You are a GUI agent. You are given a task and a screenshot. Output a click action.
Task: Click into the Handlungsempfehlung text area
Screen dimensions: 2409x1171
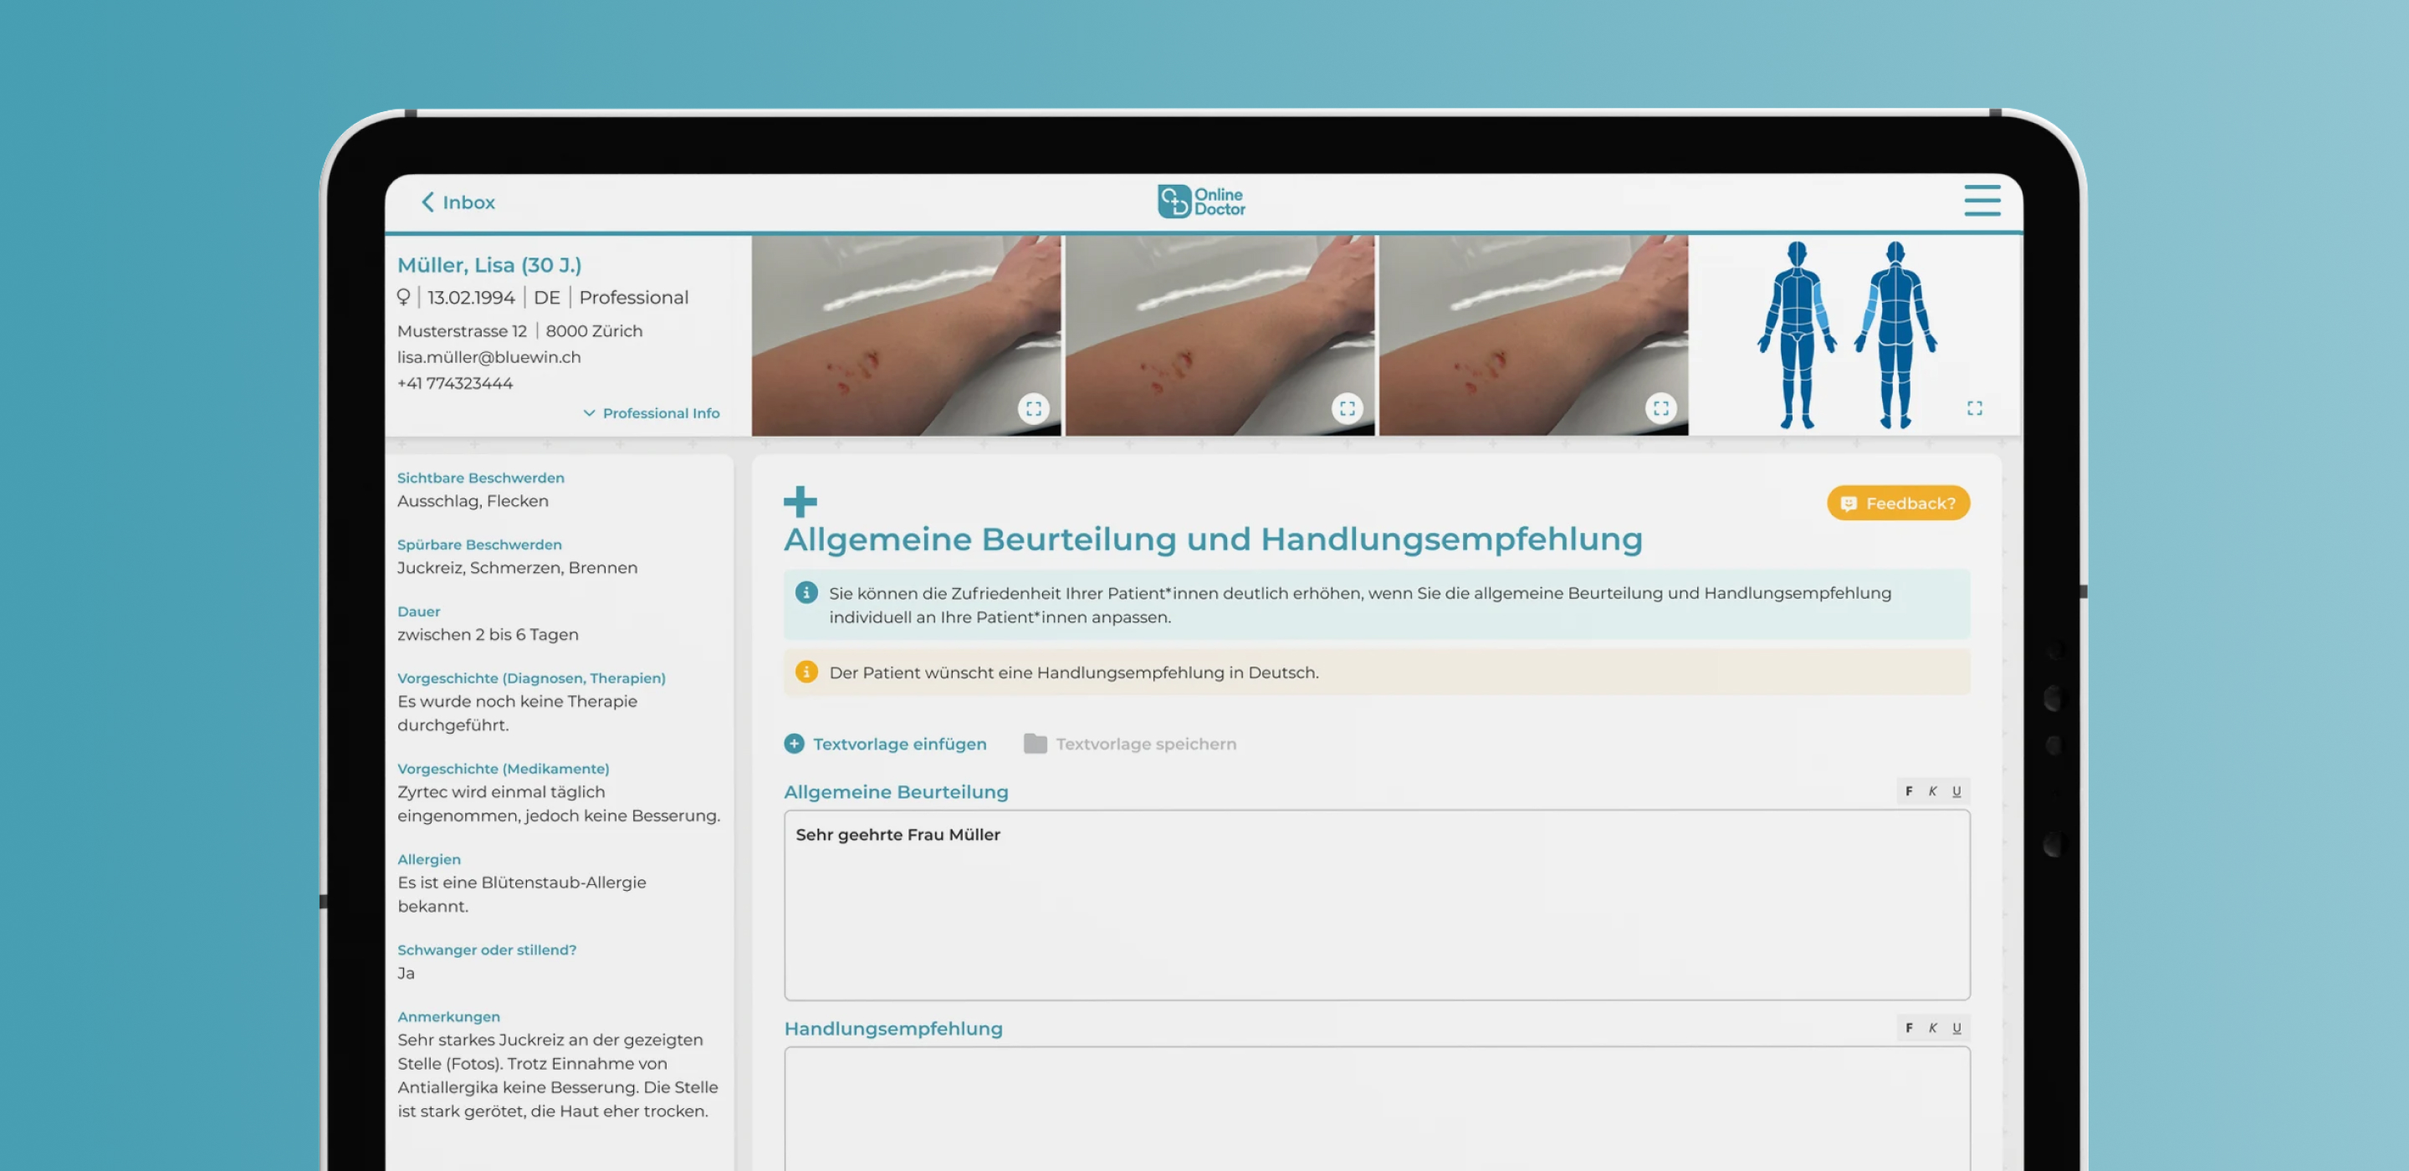pos(1377,1108)
